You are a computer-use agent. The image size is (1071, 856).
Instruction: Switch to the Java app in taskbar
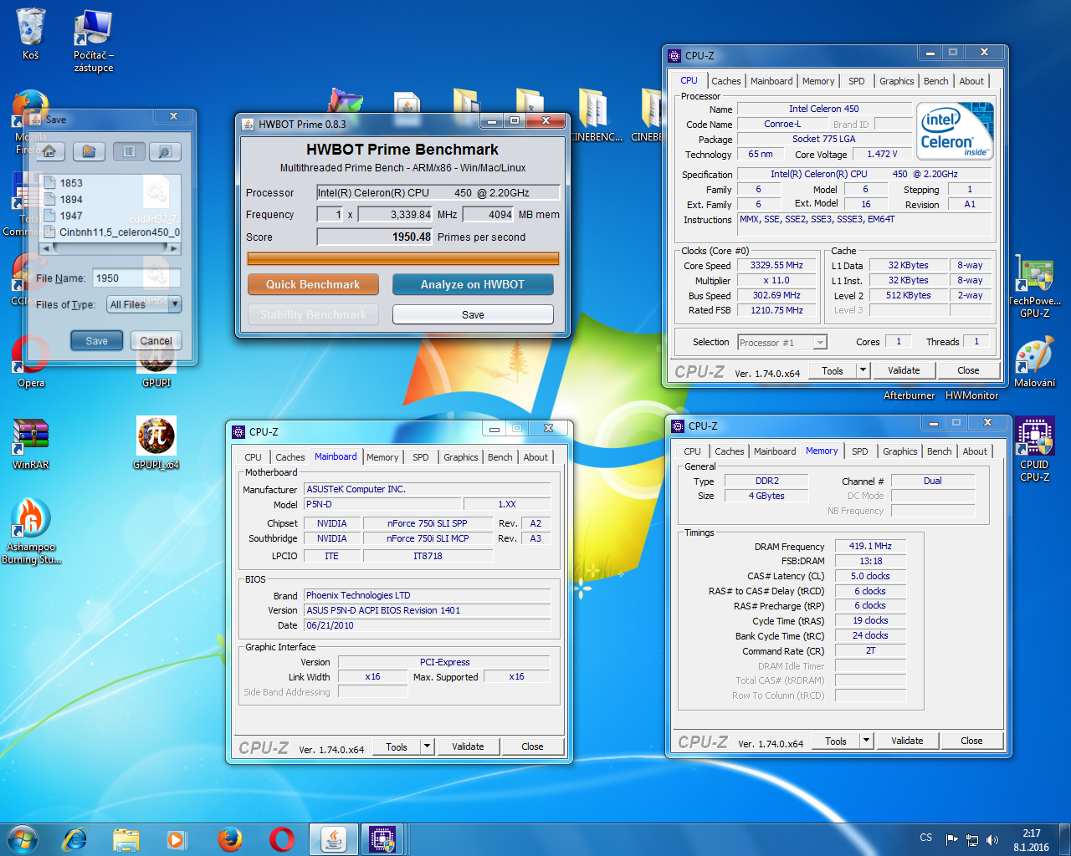[x=334, y=838]
